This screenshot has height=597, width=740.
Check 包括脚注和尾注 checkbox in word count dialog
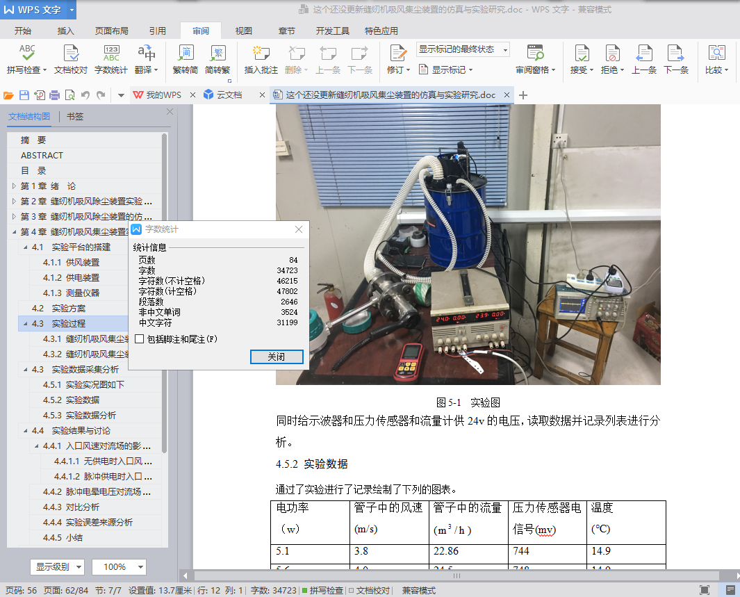(139, 339)
